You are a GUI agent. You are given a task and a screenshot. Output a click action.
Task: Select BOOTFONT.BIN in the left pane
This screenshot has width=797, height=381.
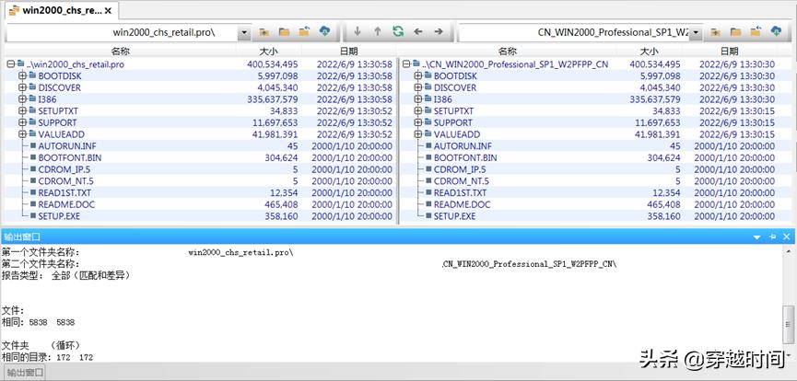(x=70, y=158)
